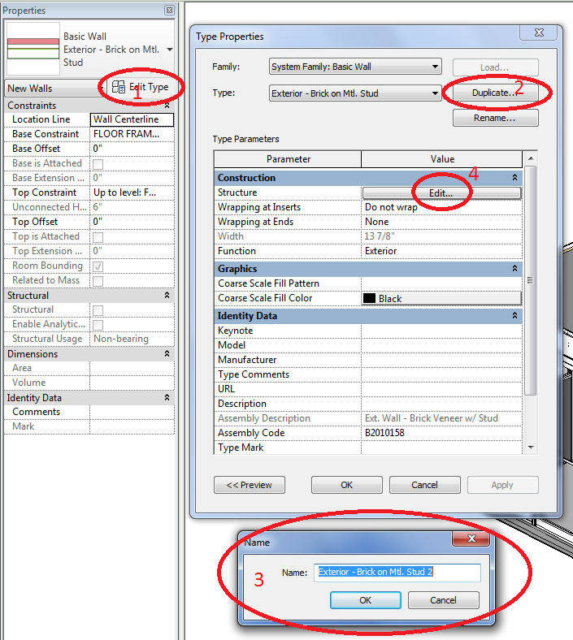
Task: Close the Properties palette
Action: coord(169,11)
